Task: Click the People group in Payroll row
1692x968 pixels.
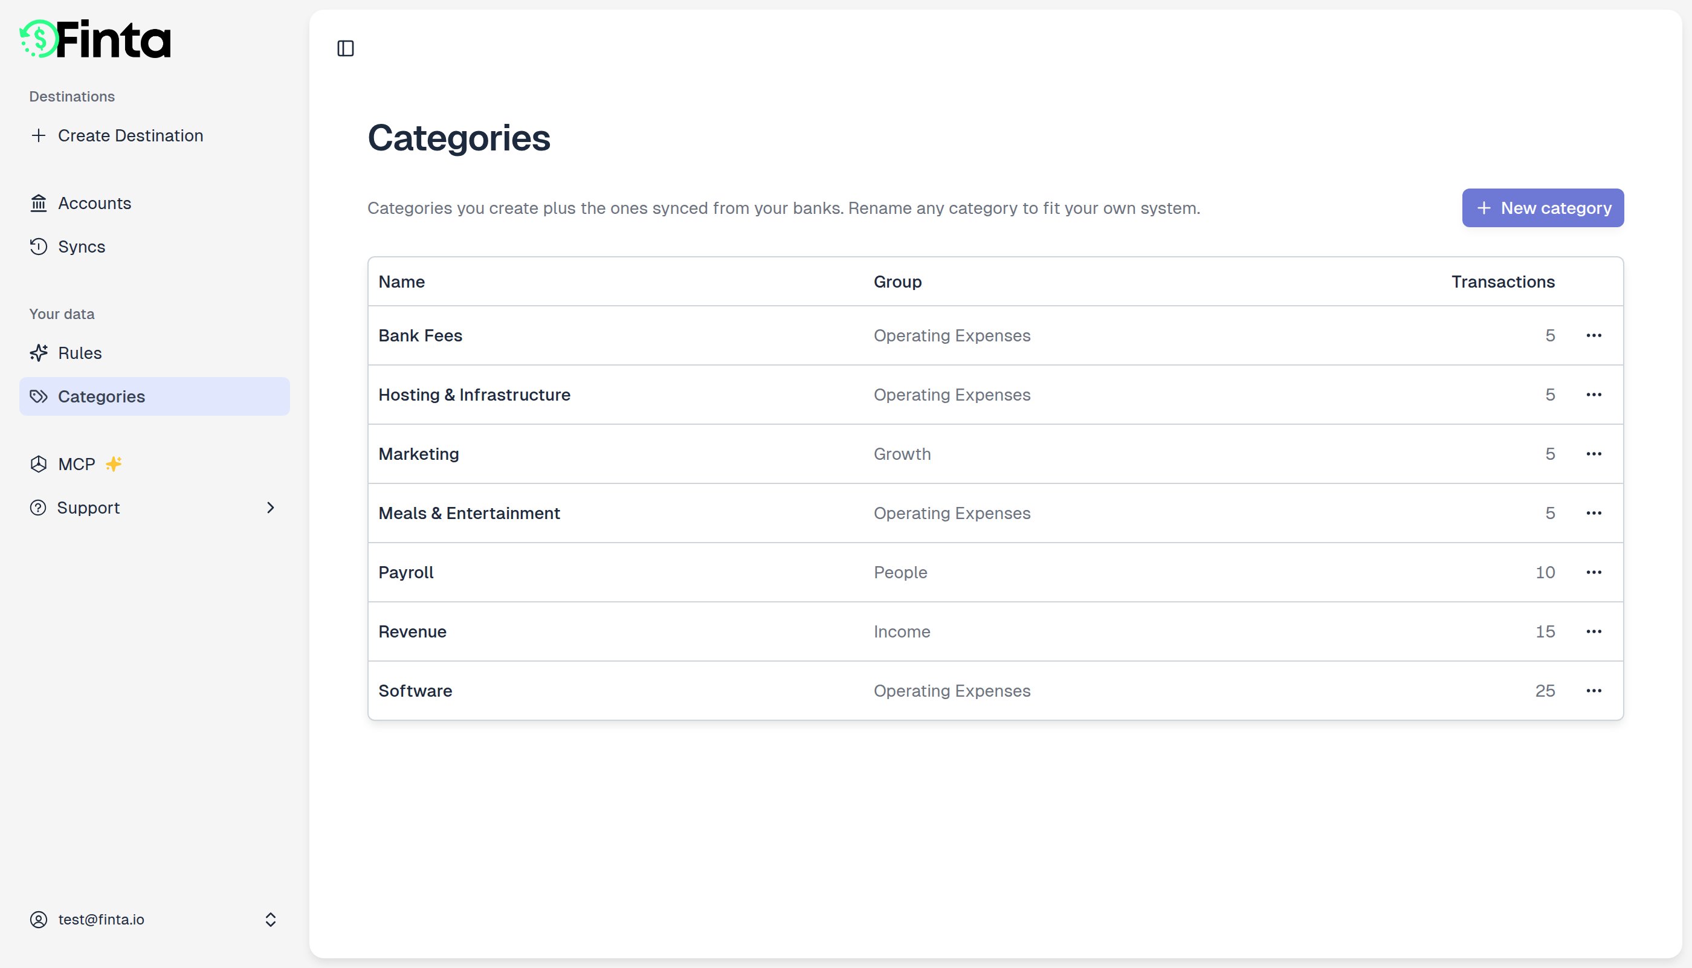Action: click(x=900, y=572)
